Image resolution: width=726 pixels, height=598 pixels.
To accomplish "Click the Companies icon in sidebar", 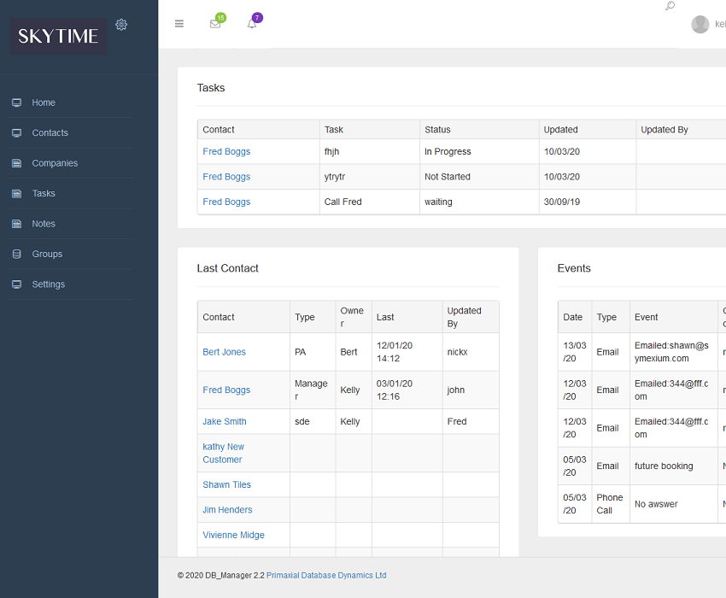I will (16, 163).
